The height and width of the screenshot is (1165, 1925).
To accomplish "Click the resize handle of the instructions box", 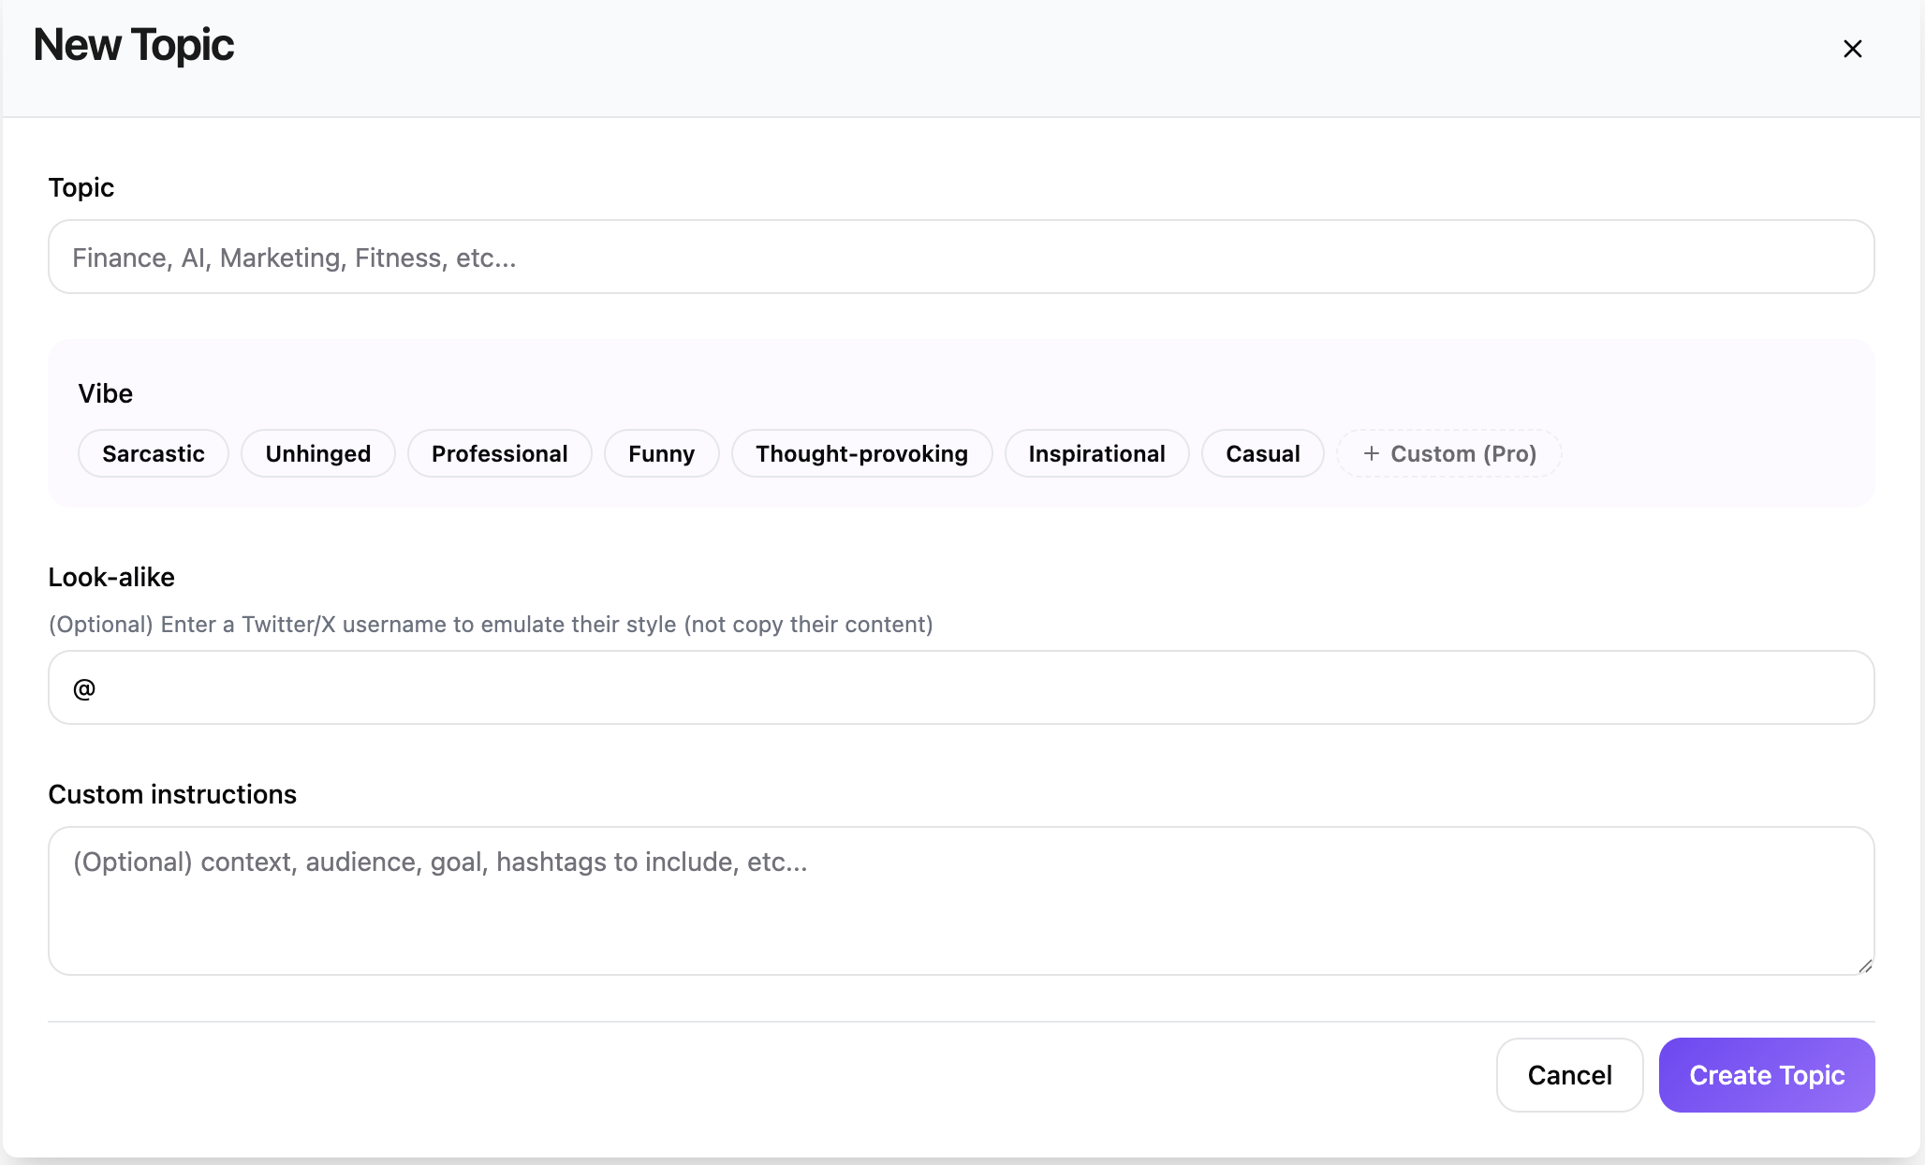I will [1865, 968].
